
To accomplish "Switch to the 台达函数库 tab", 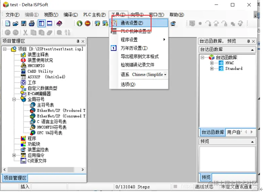I will pyautogui.click(x=213, y=132).
